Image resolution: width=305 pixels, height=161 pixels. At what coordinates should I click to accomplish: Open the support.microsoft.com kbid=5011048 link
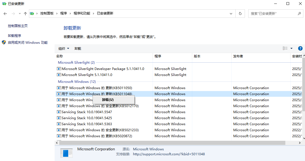tap(169, 154)
